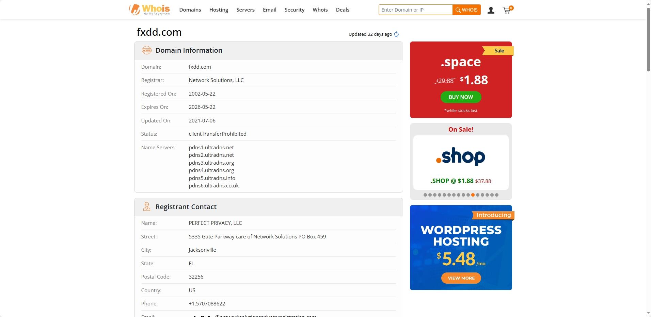Select the city Jacksonville
The height and width of the screenshot is (317, 651).
pyautogui.click(x=202, y=250)
